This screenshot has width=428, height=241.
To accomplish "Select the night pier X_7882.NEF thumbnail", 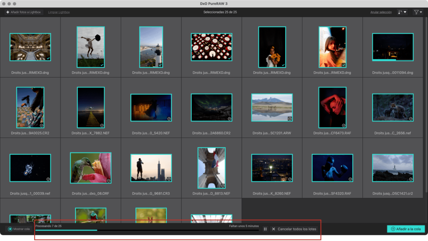I will pyautogui.click(x=91, y=107).
